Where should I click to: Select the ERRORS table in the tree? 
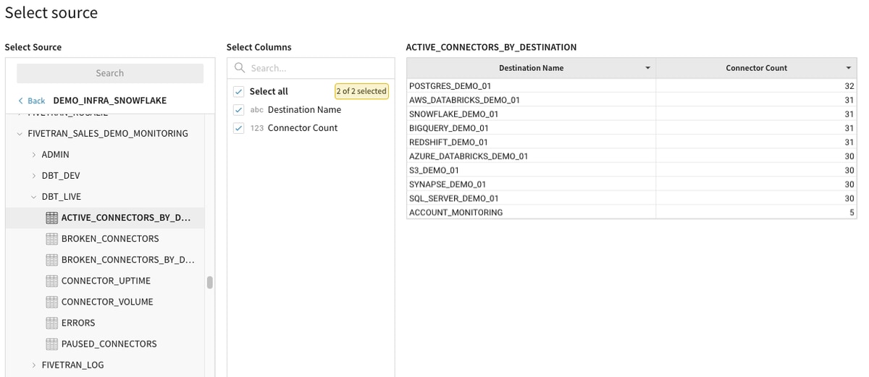[x=78, y=323]
